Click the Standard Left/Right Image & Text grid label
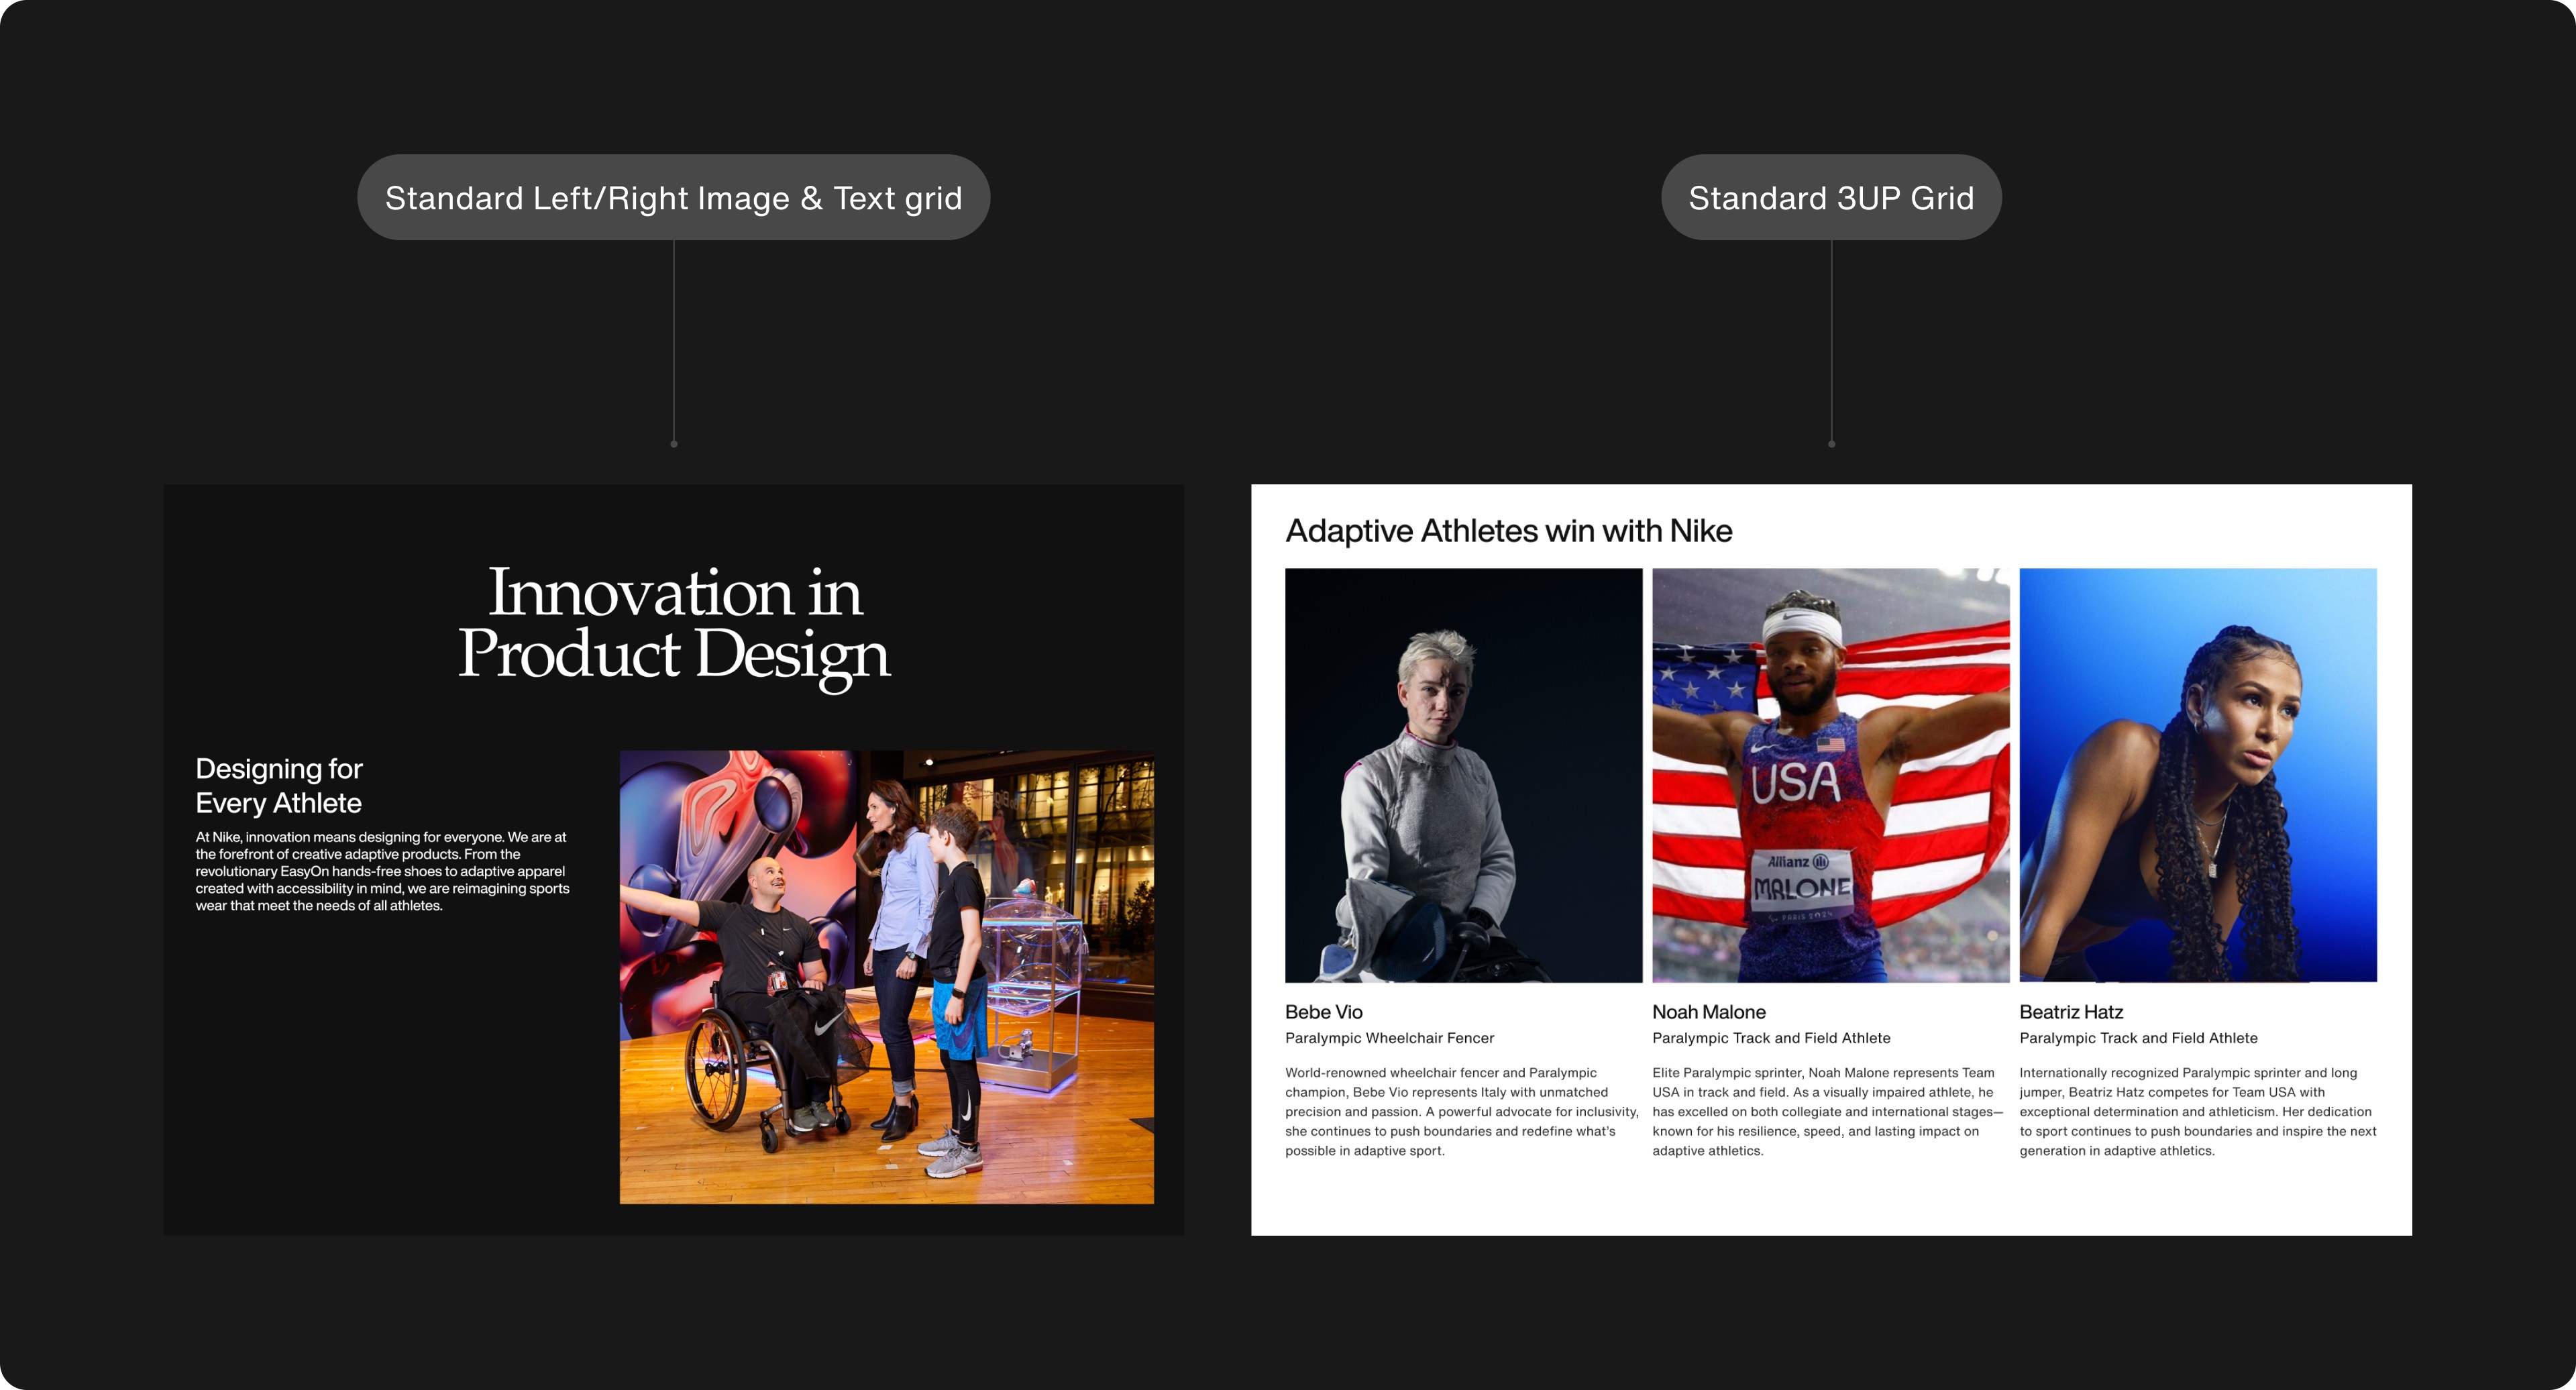Screen dimensions: 2576x1390 [x=673, y=197]
